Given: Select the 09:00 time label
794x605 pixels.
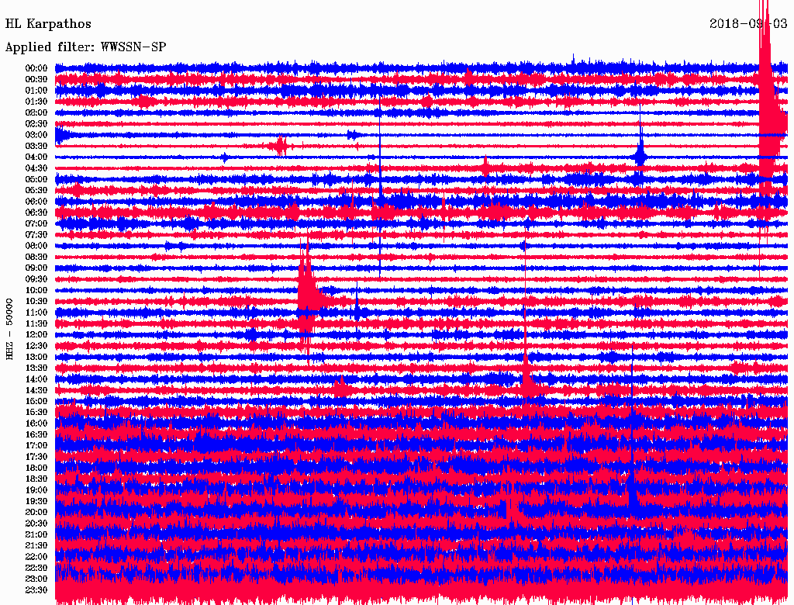Looking at the screenshot, I should click(36, 268).
